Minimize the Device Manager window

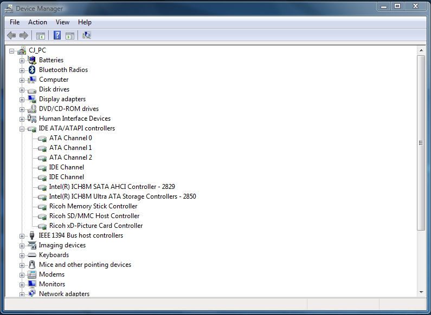(384, 6)
